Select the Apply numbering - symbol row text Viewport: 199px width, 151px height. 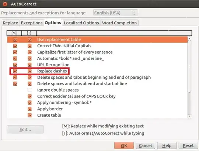pyautogui.click(x=64, y=103)
